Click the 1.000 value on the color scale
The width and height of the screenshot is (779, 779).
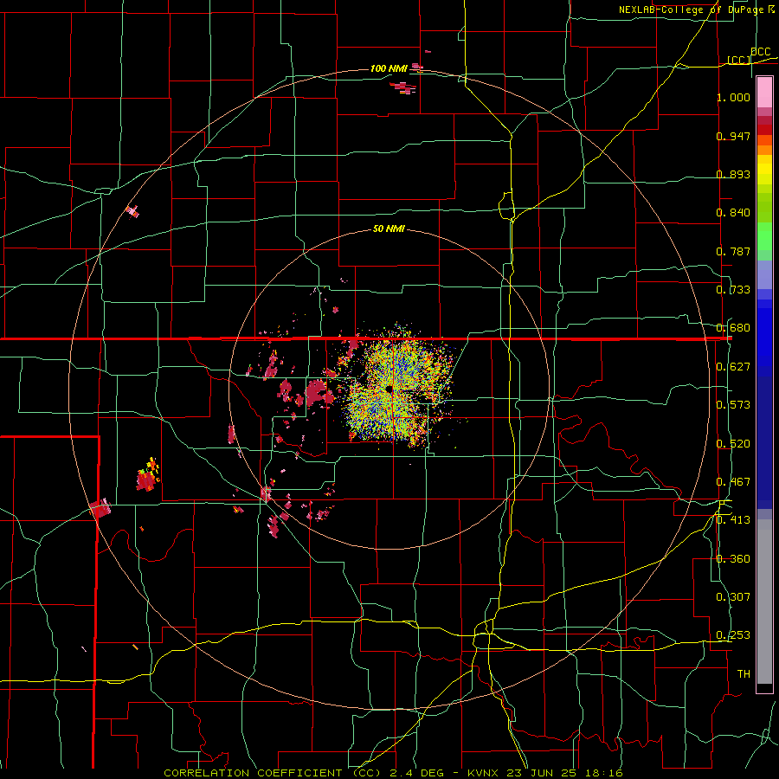point(733,97)
